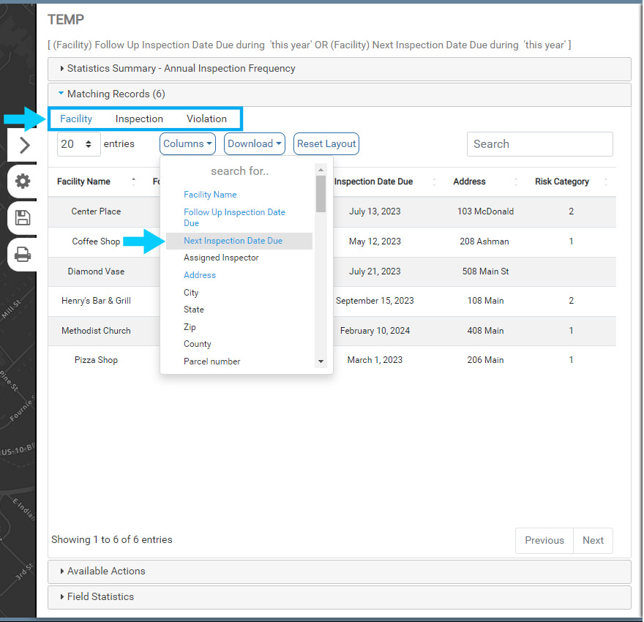Click the print icon in sidebar
Image resolution: width=644 pixels, height=622 pixels.
pos(23,254)
